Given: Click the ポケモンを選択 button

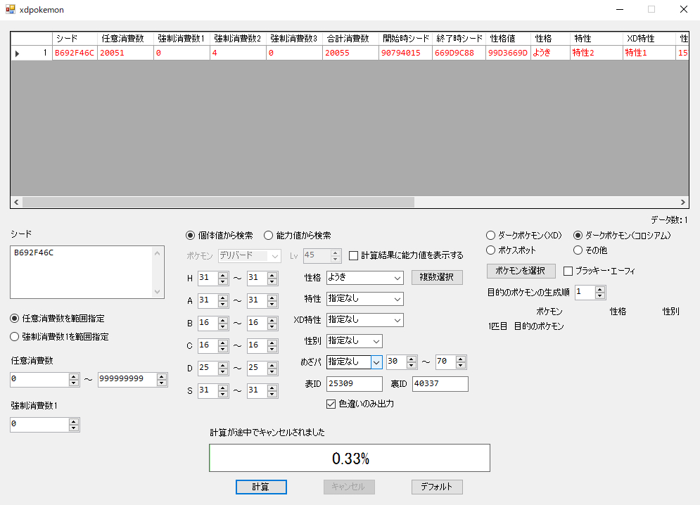Looking at the screenshot, I should pos(521,271).
